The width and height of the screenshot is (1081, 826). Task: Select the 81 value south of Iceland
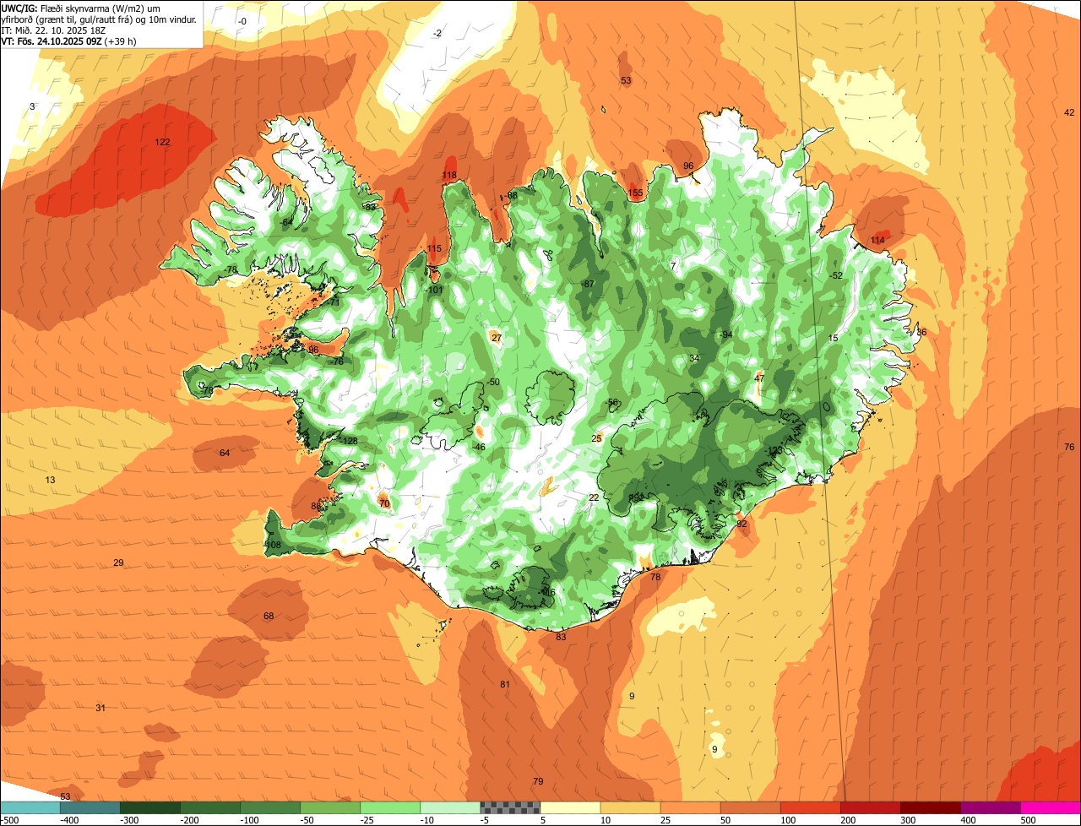(505, 684)
